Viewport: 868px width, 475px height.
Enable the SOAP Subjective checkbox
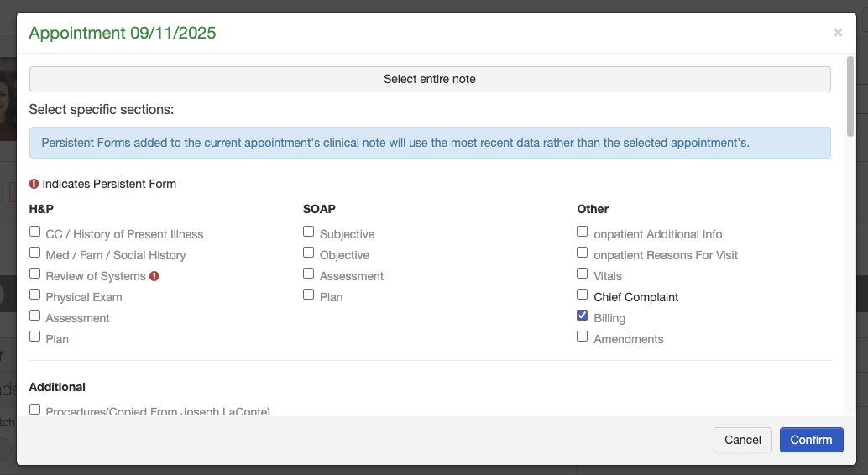click(x=309, y=232)
